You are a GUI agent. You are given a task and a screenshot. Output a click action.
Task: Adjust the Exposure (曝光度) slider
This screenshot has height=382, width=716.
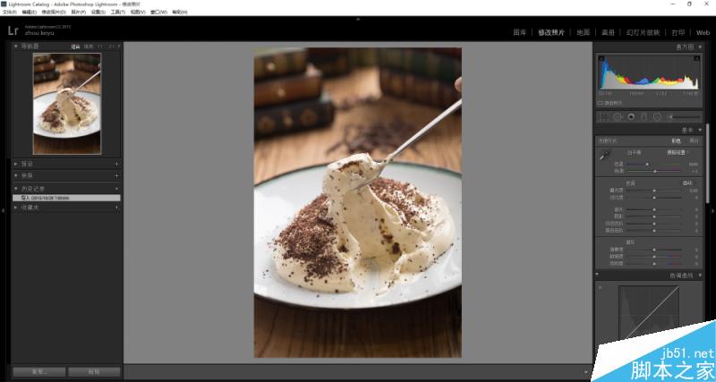[x=654, y=191]
